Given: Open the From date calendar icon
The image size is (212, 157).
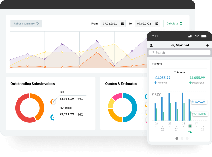Looking at the screenshot, I should point(122,24).
